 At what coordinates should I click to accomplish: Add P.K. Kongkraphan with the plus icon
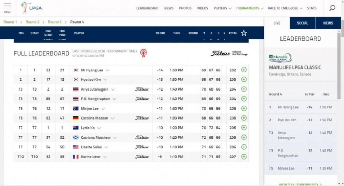pos(244,99)
